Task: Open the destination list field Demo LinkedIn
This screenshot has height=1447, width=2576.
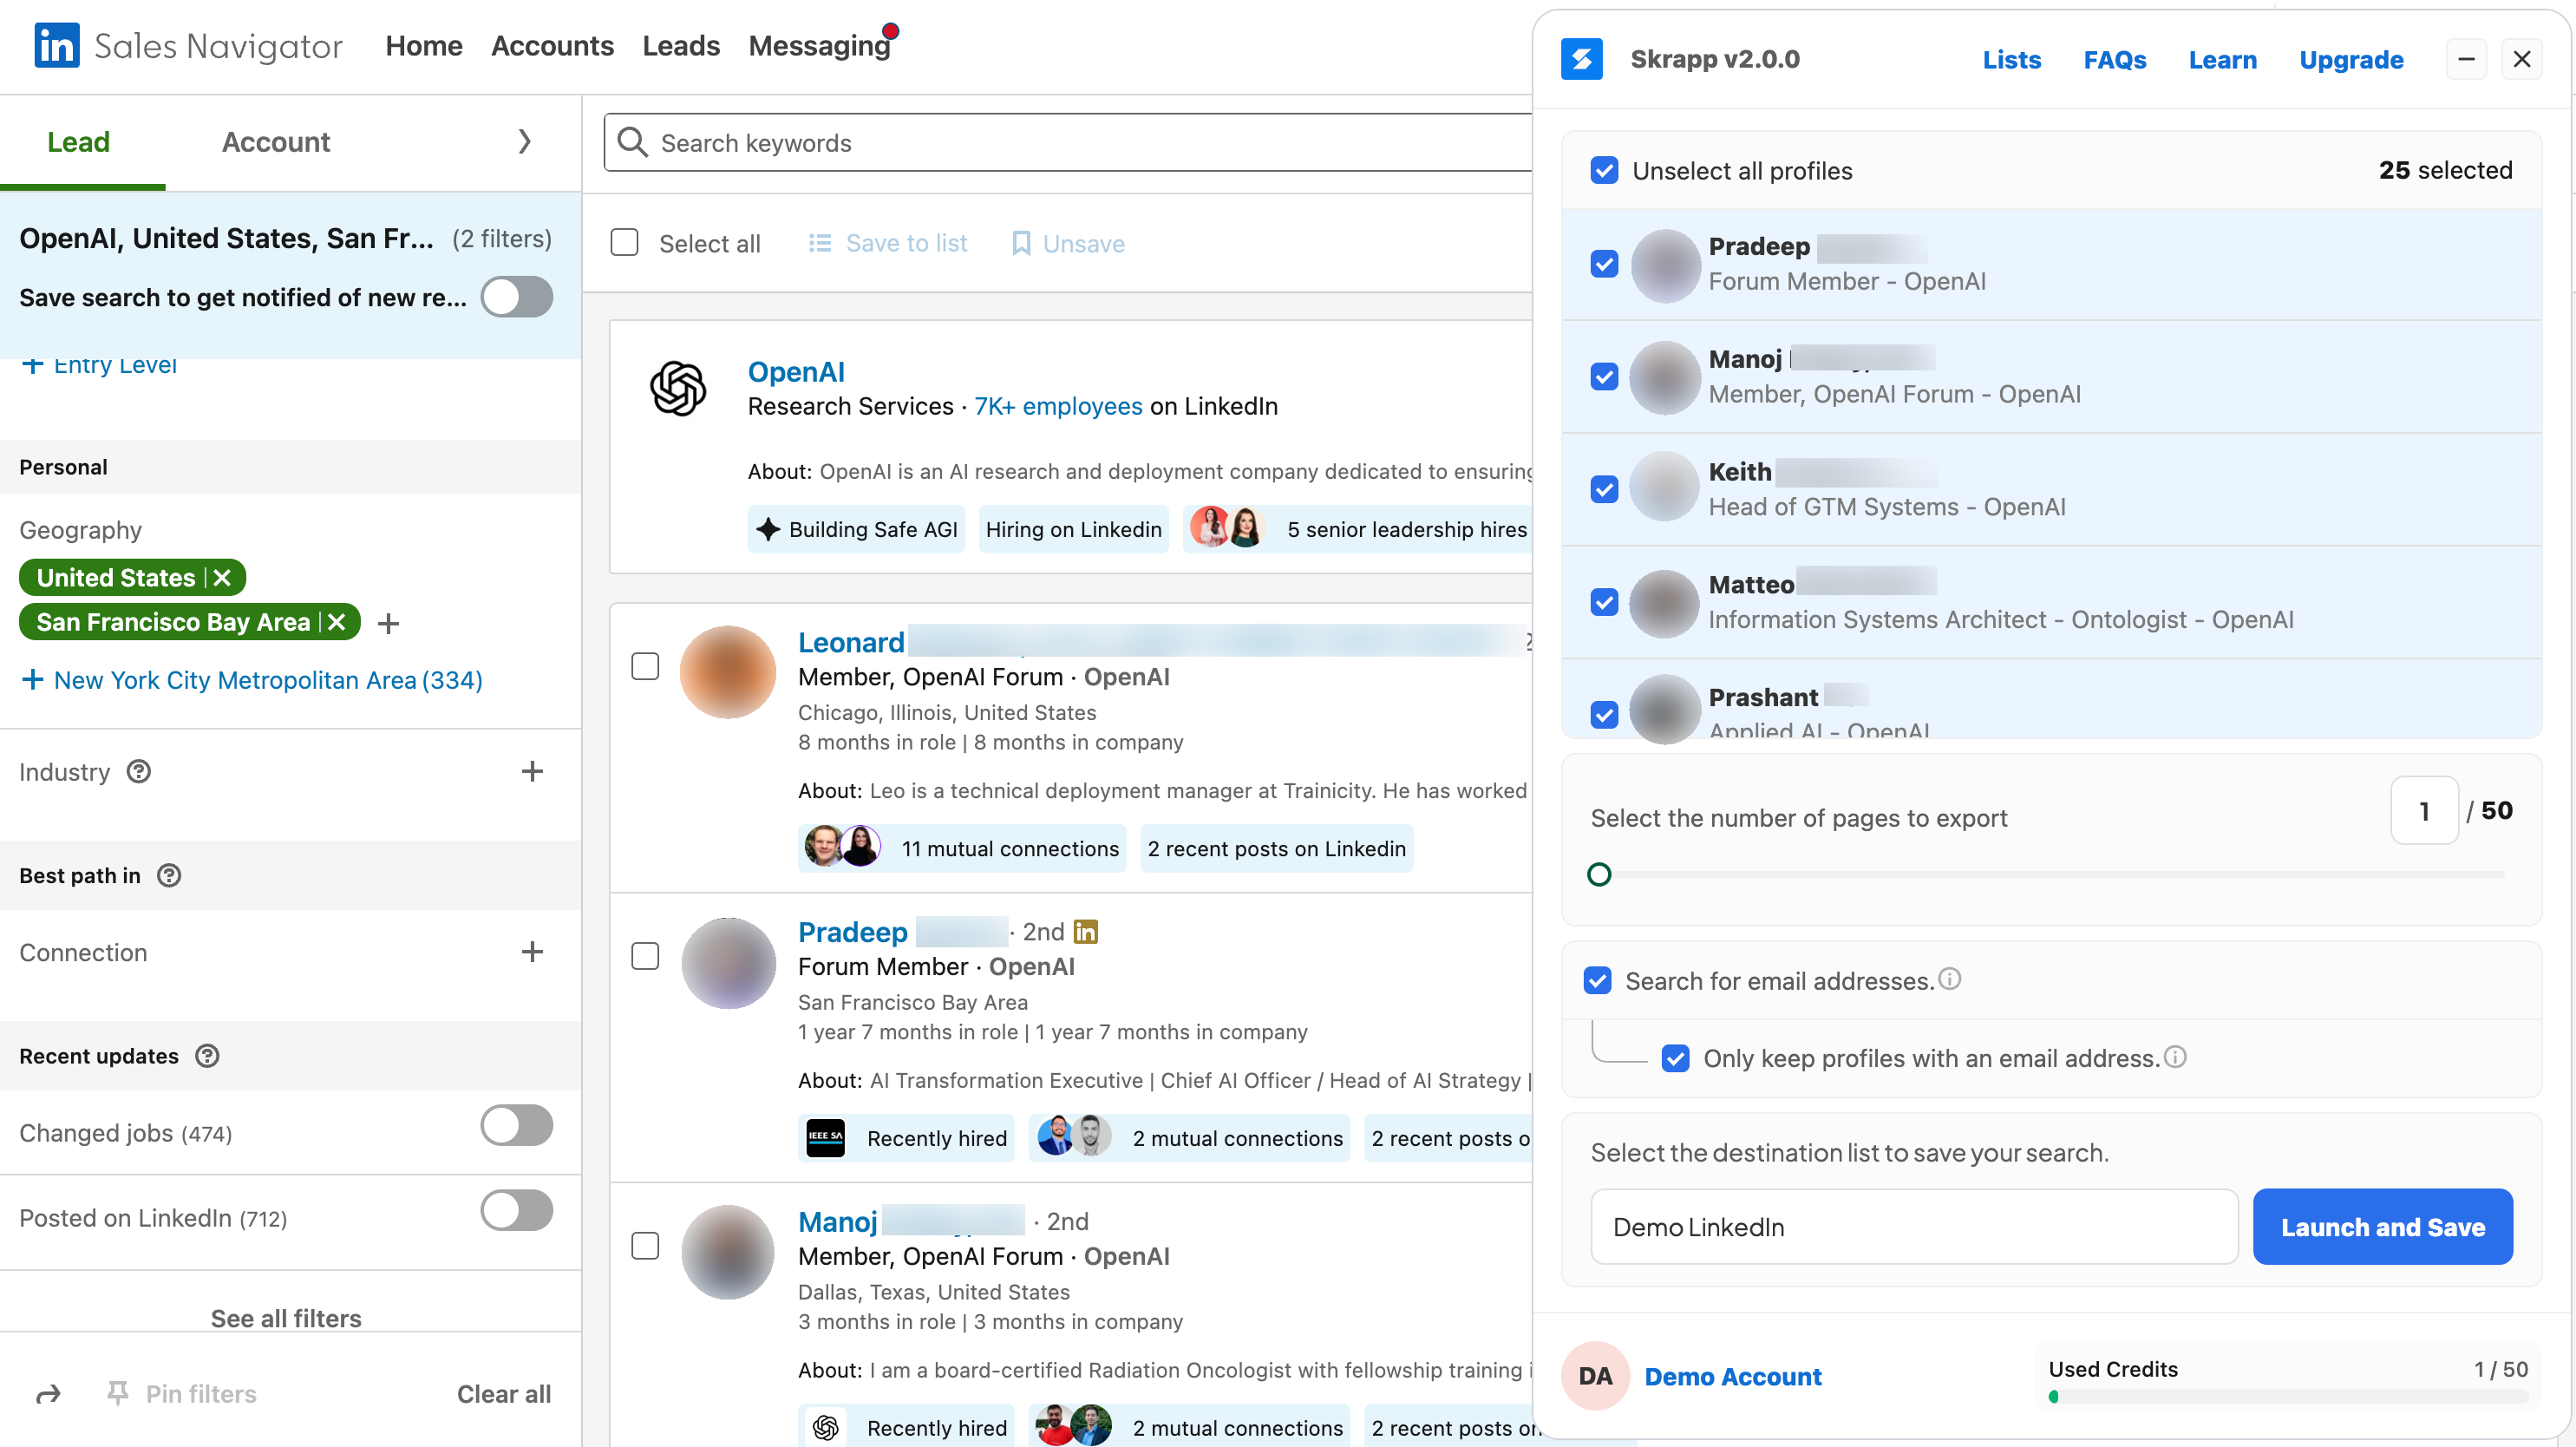Action: pos(1914,1226)
